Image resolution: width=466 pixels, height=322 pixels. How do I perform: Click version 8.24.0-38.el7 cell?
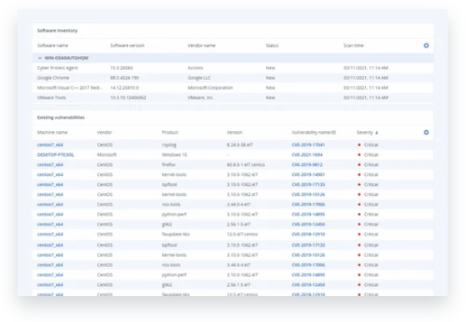tap(240, 145)
